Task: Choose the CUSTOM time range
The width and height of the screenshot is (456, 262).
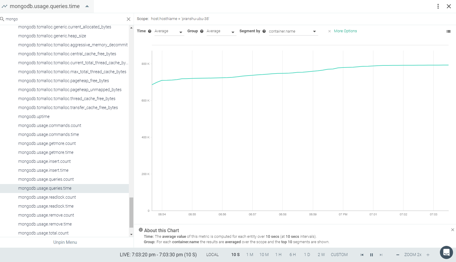Action: pyautogui.click(x=339, y=255)
